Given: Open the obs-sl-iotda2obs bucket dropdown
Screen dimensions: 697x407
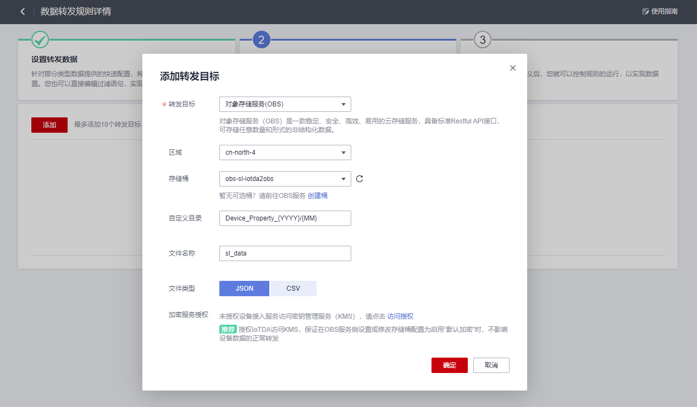Looking at the screenshot, I should coord(285,178).
